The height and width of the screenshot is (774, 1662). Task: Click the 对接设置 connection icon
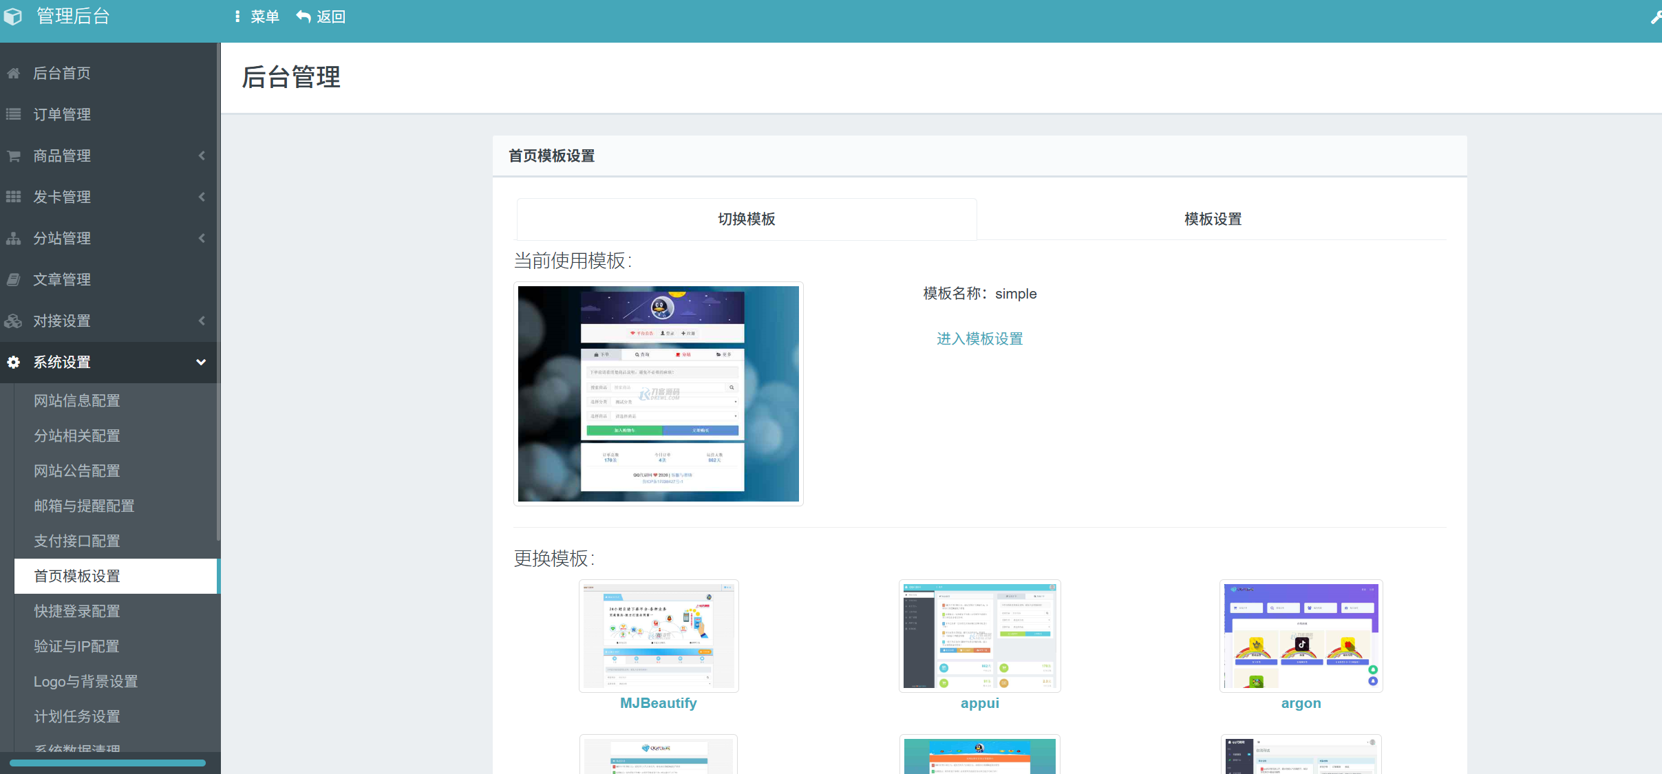pyautogui.click(x=14, y=321)
